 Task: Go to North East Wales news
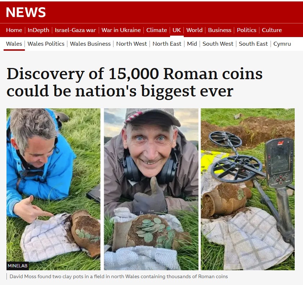pos(167,44)
